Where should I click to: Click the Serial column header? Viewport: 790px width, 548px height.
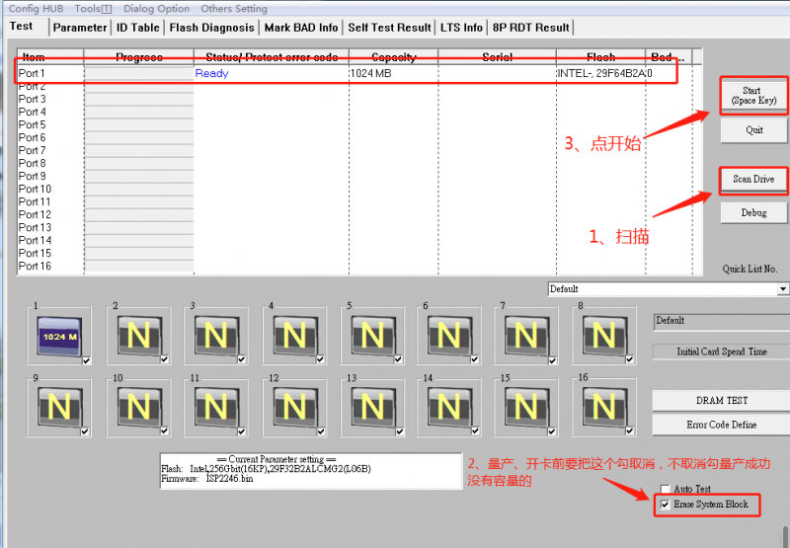498,57
